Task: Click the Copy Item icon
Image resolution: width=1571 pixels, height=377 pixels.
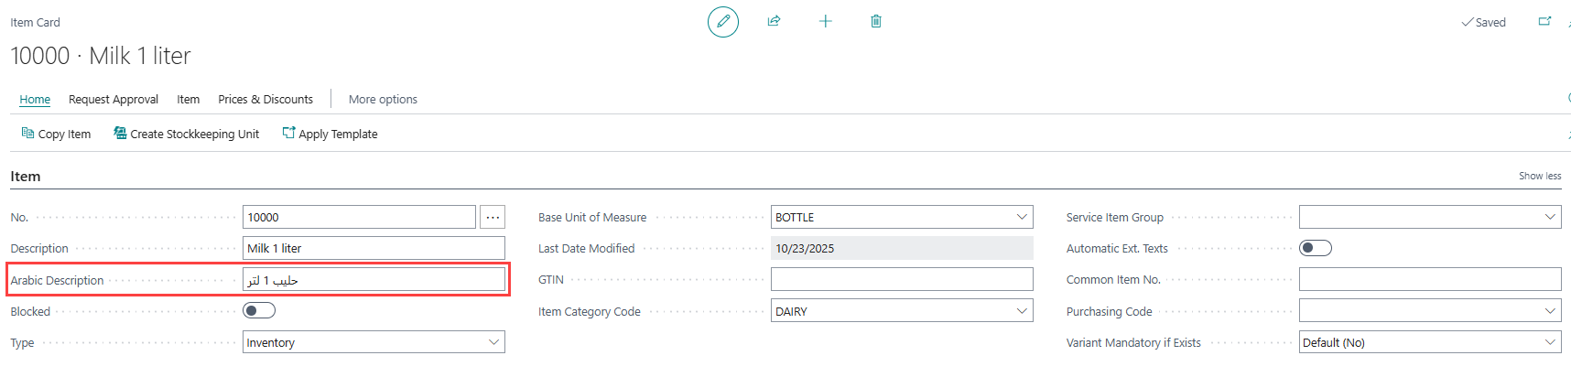Action: tap(27, 134)
